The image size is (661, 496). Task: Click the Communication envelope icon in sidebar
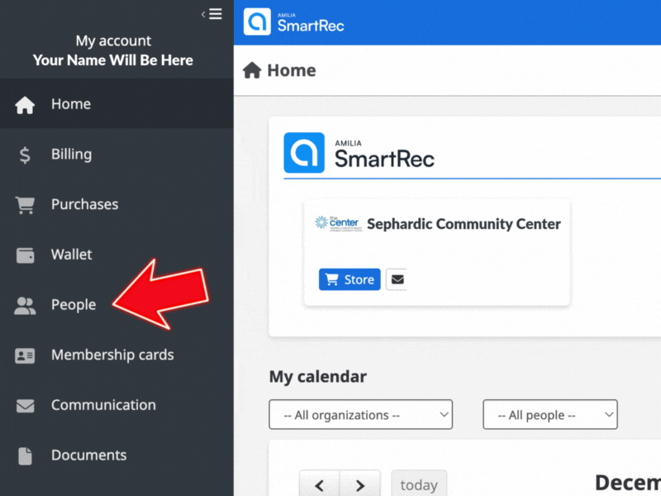[26, 406]
